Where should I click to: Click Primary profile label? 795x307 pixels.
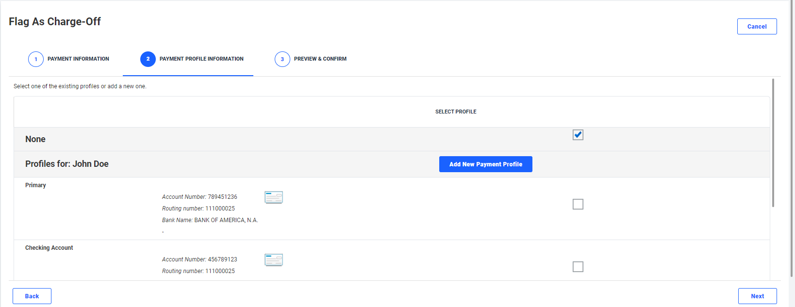coord(35,185)
